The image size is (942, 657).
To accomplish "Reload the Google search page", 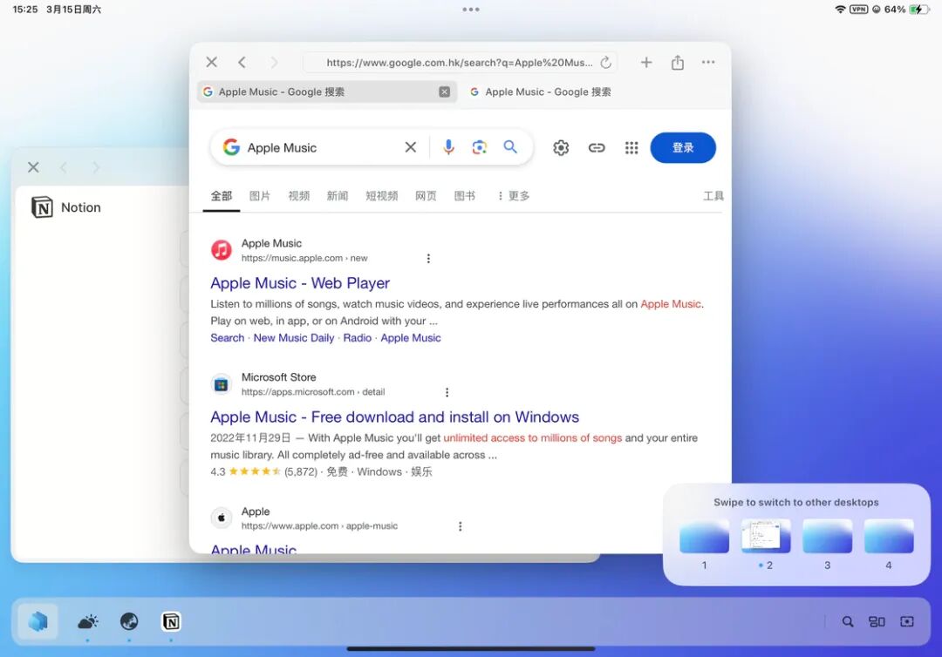I will click(605, 63).
